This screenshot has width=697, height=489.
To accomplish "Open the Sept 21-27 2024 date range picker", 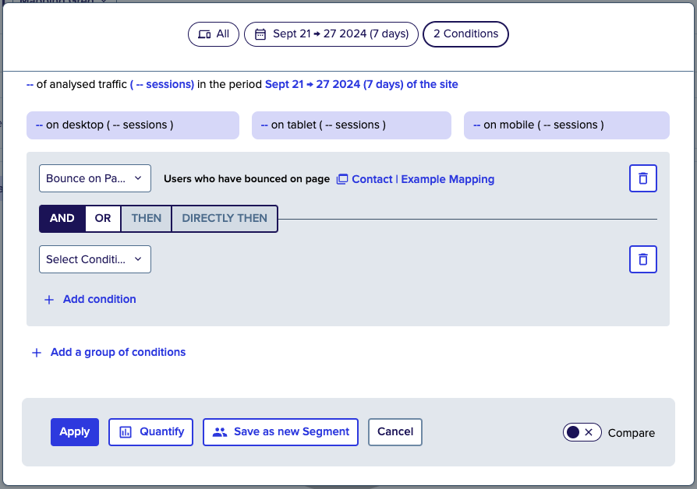I will tap(331, 33).
